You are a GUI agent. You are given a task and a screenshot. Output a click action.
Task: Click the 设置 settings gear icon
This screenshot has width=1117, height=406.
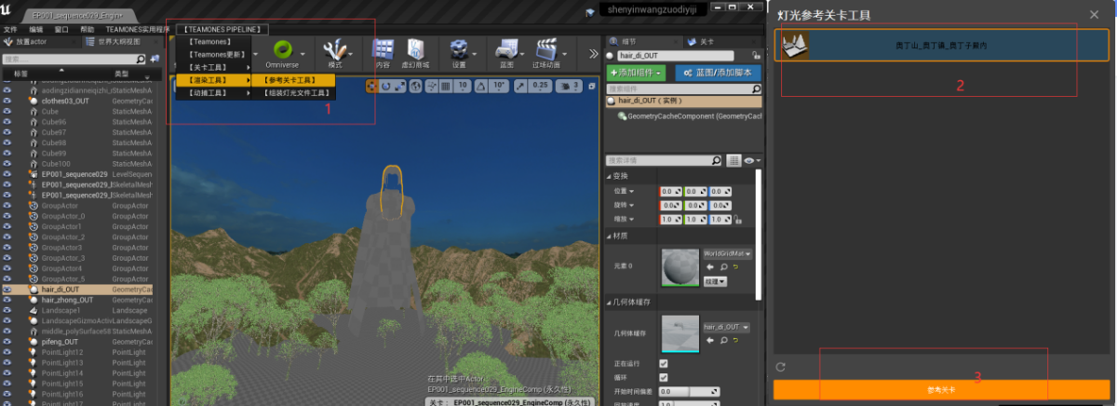(459, 50)
